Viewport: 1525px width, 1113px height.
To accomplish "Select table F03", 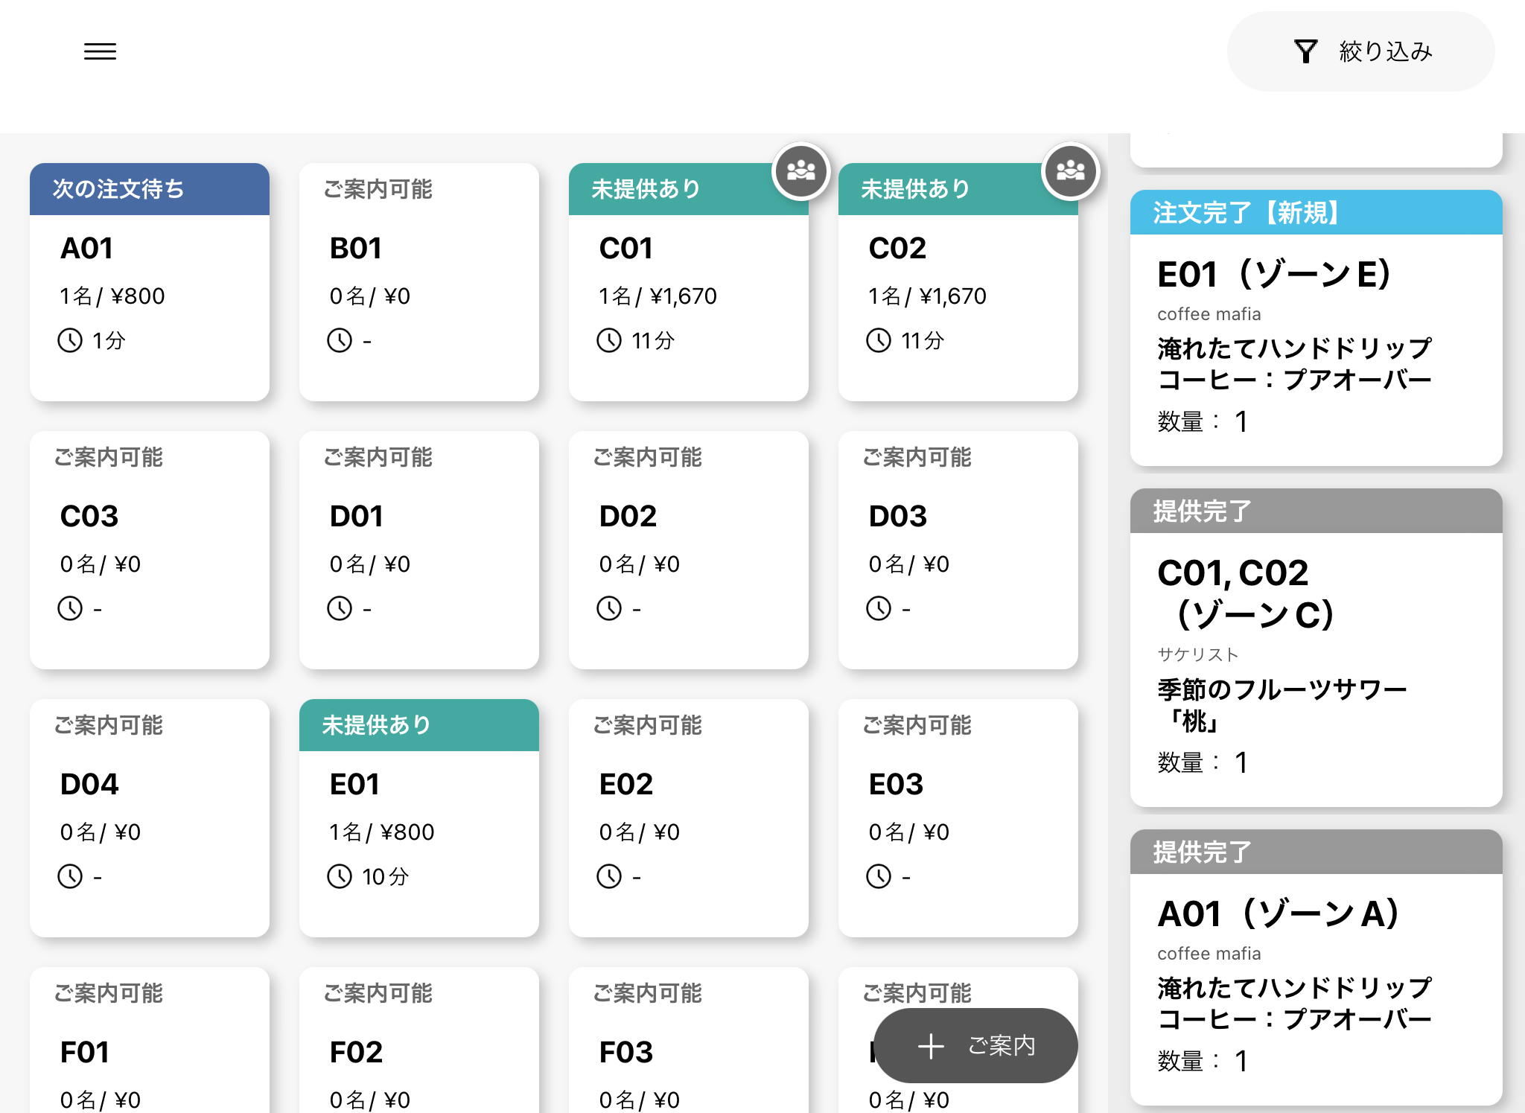I will tap(689, 1040).
